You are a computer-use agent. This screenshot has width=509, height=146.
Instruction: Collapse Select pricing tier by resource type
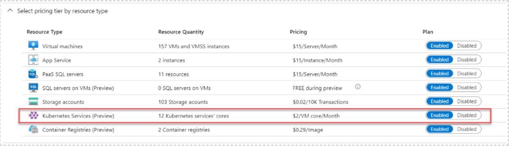click(x=57, y=10)
